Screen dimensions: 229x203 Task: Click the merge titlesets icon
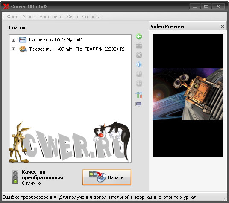tap(139, 46)
